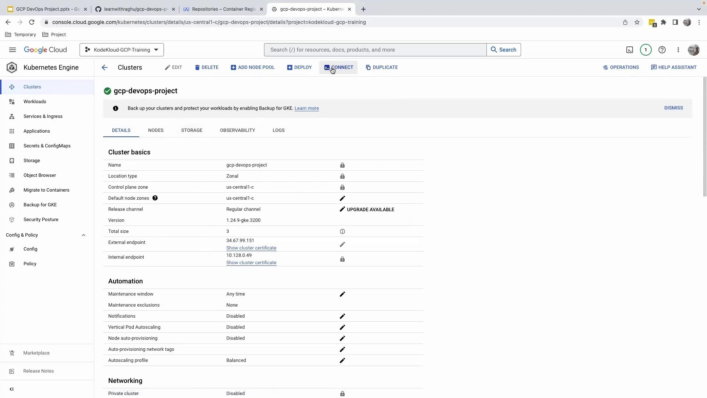Open the main navigation hamburger menu
The height and width of the screenshot is (398, 707).
pyautogui.click(x=12, y=50)
